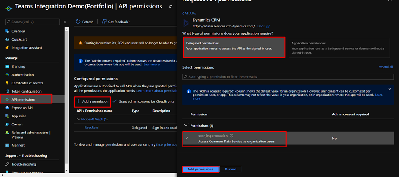
Task: Click the Delegated type cell for User.Read
Action: click(139, 128)
